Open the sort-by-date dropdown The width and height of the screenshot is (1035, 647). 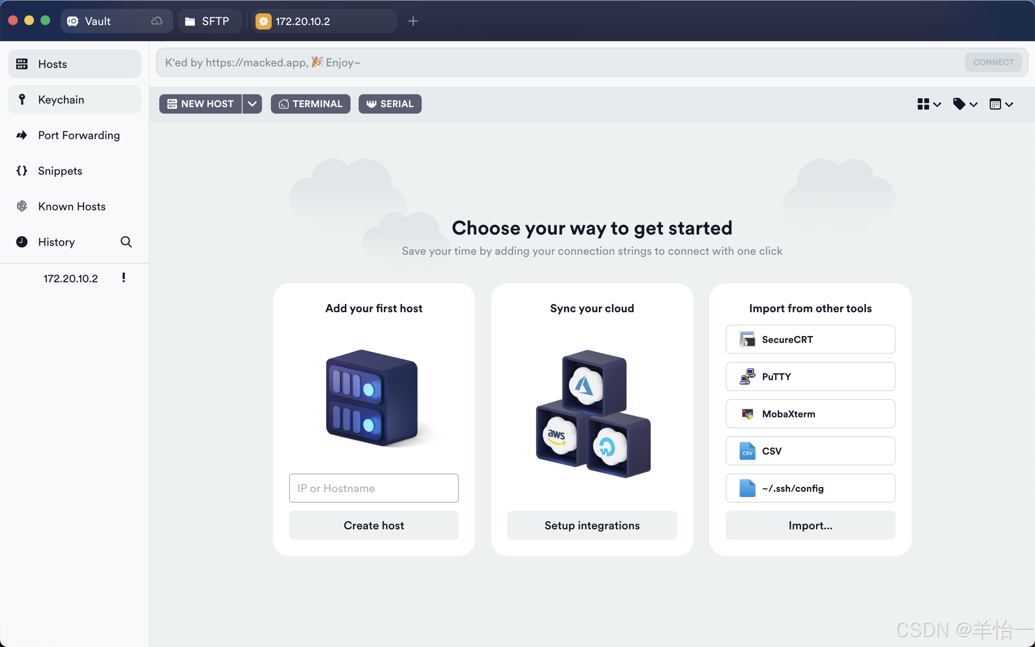coord(1001,104)
